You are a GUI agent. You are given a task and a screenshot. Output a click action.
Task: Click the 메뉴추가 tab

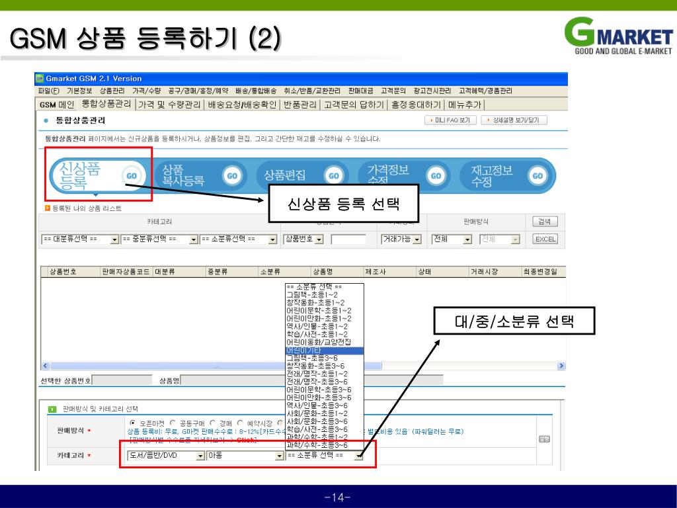[465, 105]
